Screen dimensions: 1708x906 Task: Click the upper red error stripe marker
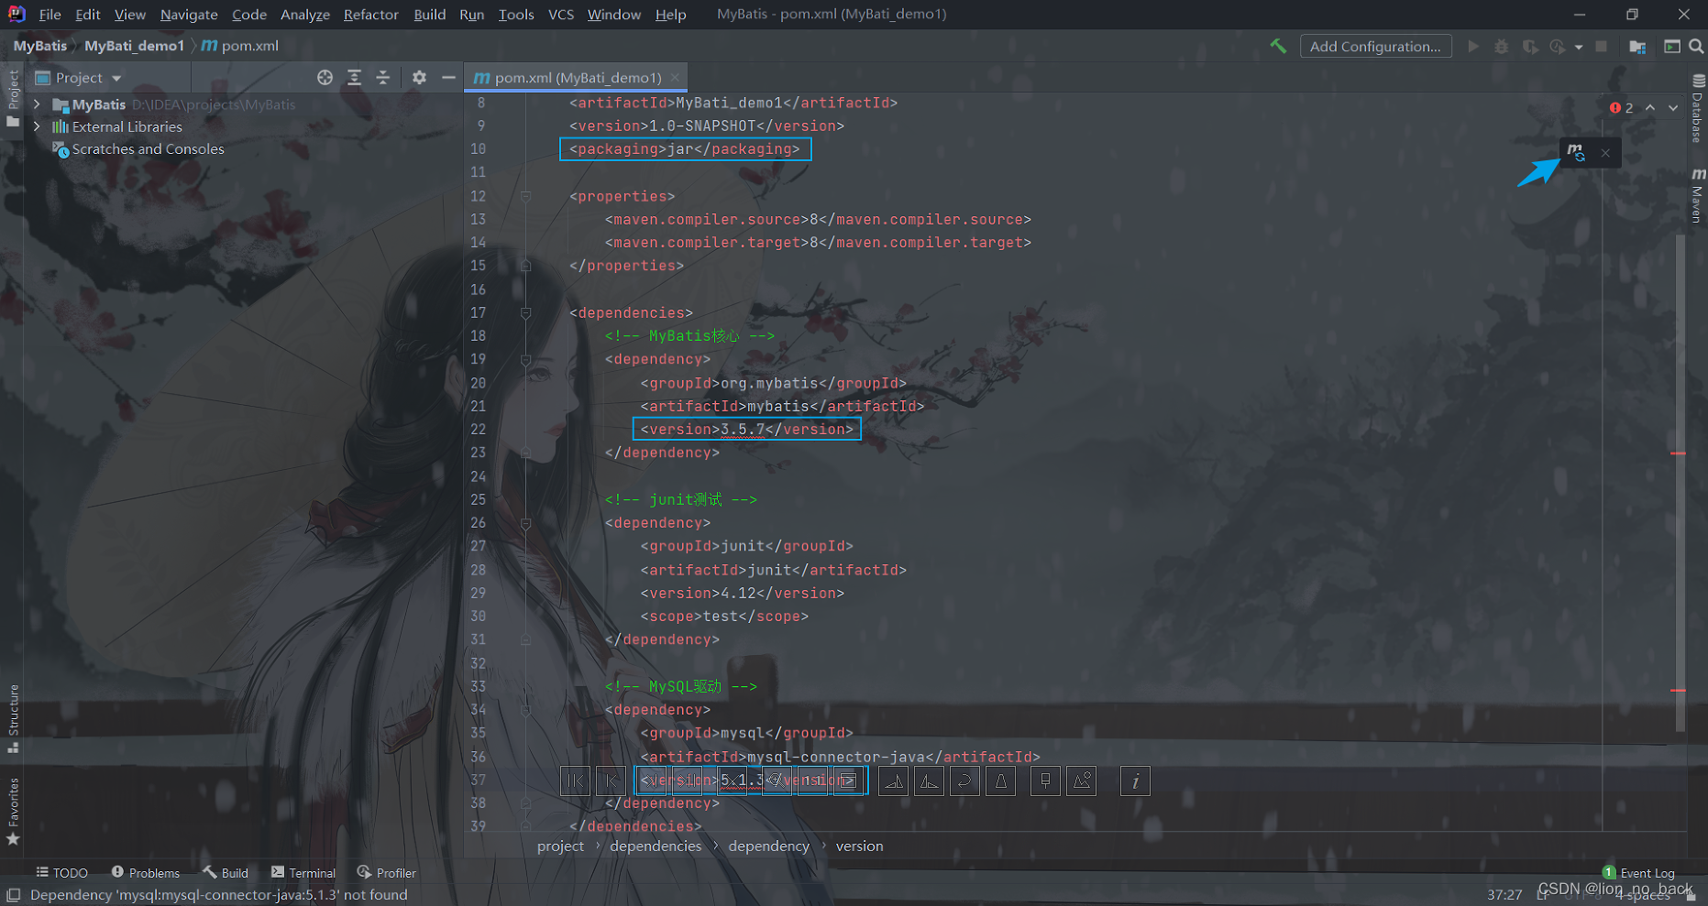pyautogui.click(x=1679, y=453)
